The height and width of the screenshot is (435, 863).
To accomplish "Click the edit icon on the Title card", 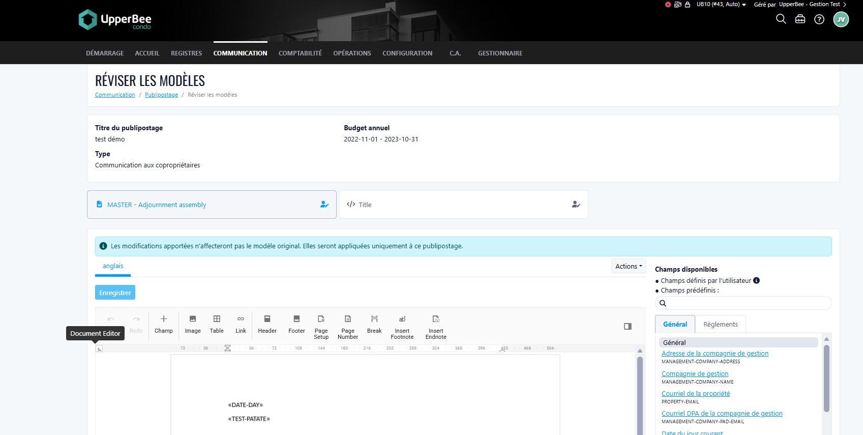I will pyautogui.click(x=576, y=205).
